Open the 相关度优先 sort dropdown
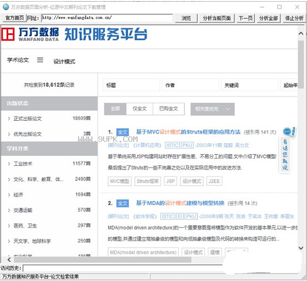This screenshot has height=281, width=307. (x=212, y=109)
